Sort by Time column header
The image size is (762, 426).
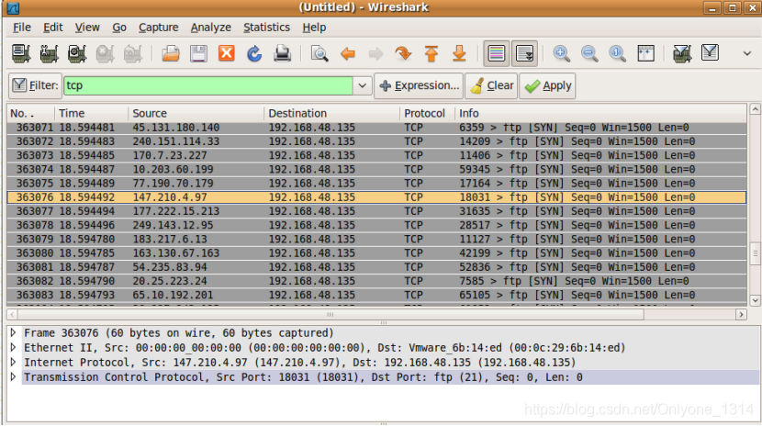coord(92,113)
